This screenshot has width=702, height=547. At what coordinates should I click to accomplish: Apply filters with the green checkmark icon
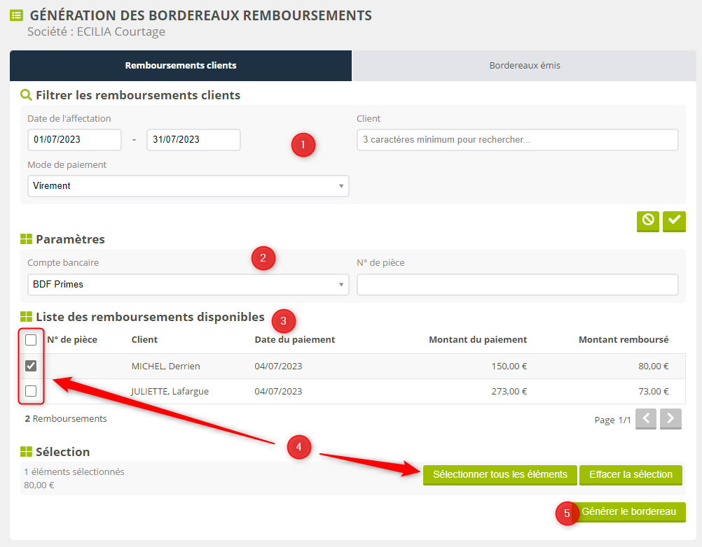(x=674, y=220)
